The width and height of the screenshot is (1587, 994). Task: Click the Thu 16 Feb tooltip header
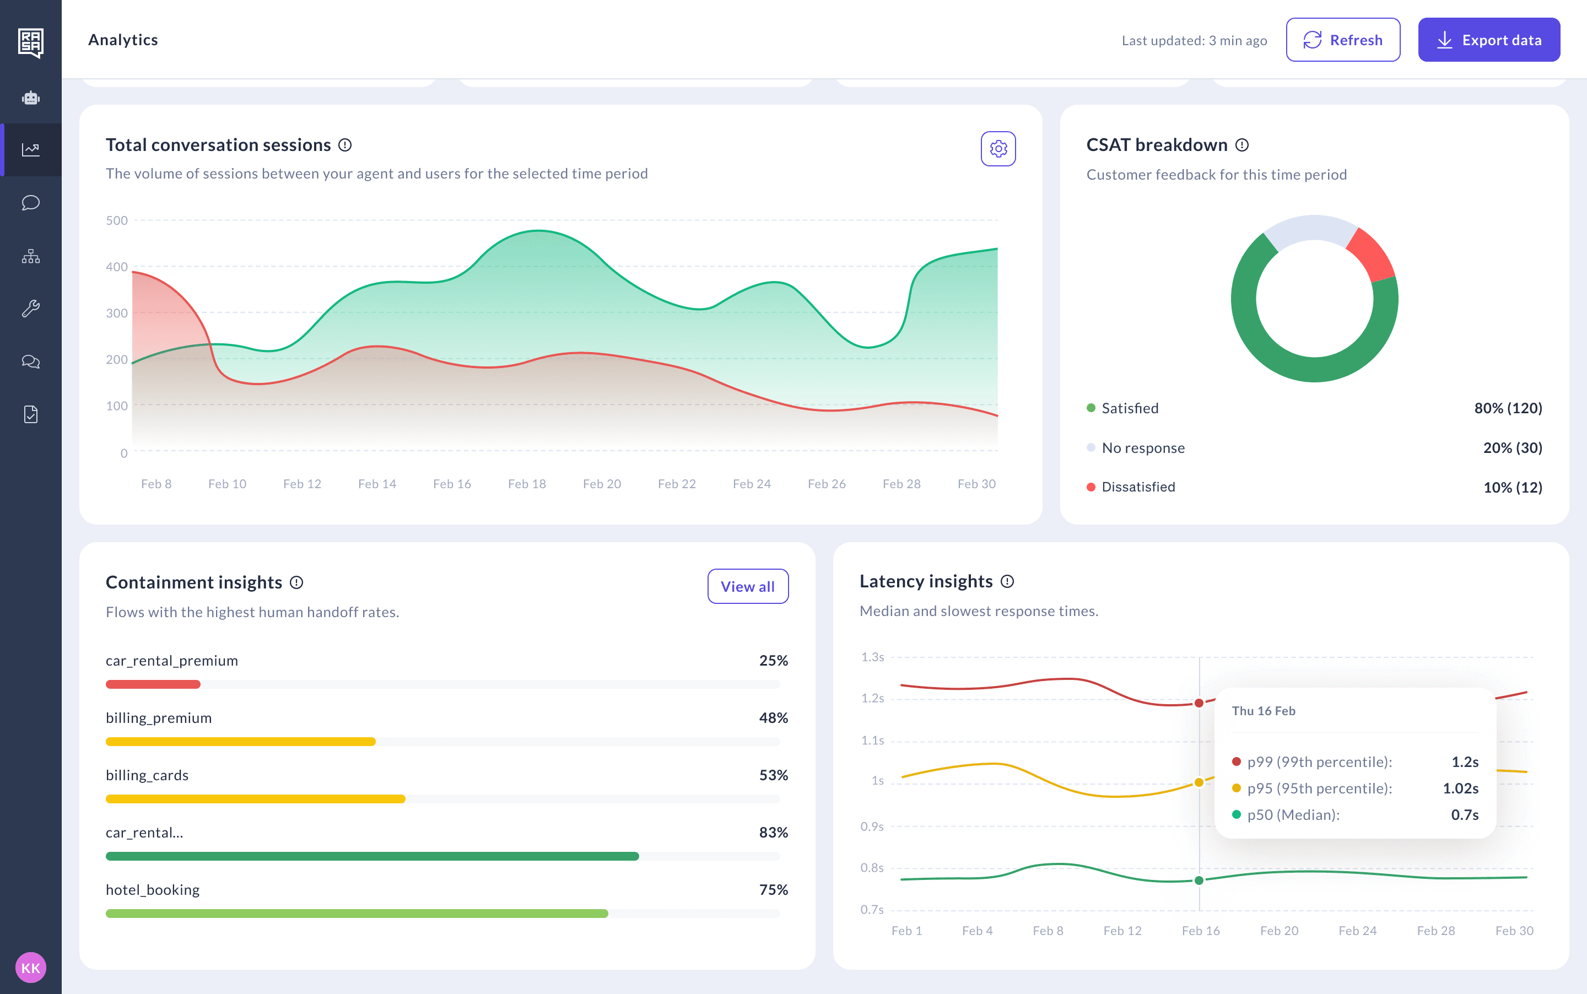[1264, 711]
